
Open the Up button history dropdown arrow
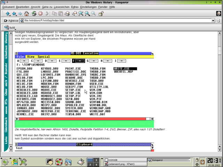point(10,15)
